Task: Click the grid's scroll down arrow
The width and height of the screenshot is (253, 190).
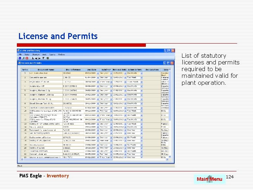Action: pos(170,157)
